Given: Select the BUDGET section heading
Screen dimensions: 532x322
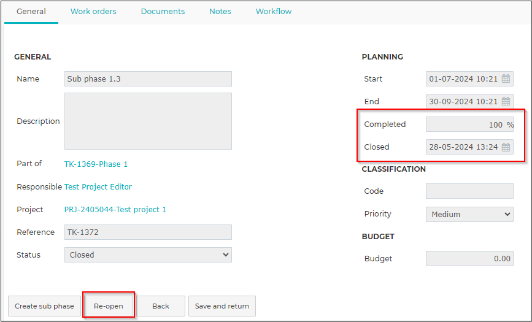Looking at the screenshot, I should click(x=378, y=236).
